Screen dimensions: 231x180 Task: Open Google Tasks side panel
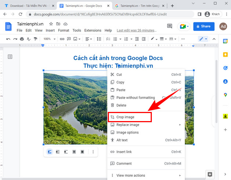(225, 68)
